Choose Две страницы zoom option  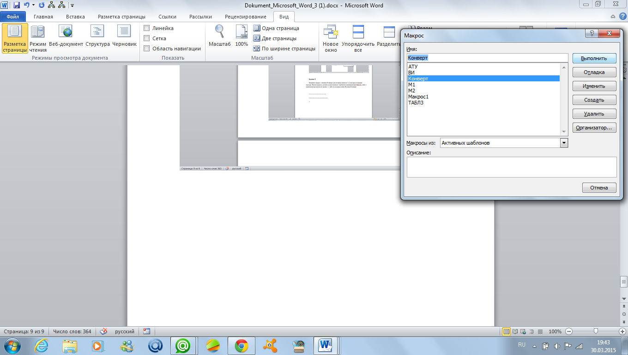tap(275, 38)
